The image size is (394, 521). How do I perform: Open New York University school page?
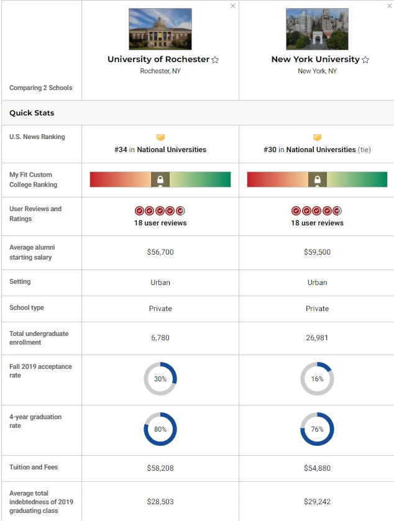click(315, 59)
